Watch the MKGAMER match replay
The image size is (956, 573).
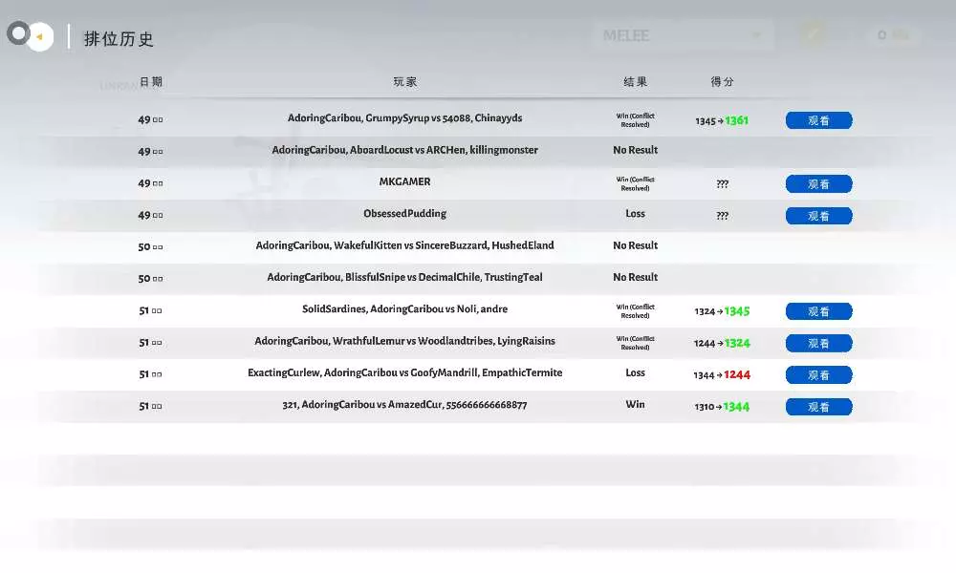pyautogui.click(x=818, y=184)
